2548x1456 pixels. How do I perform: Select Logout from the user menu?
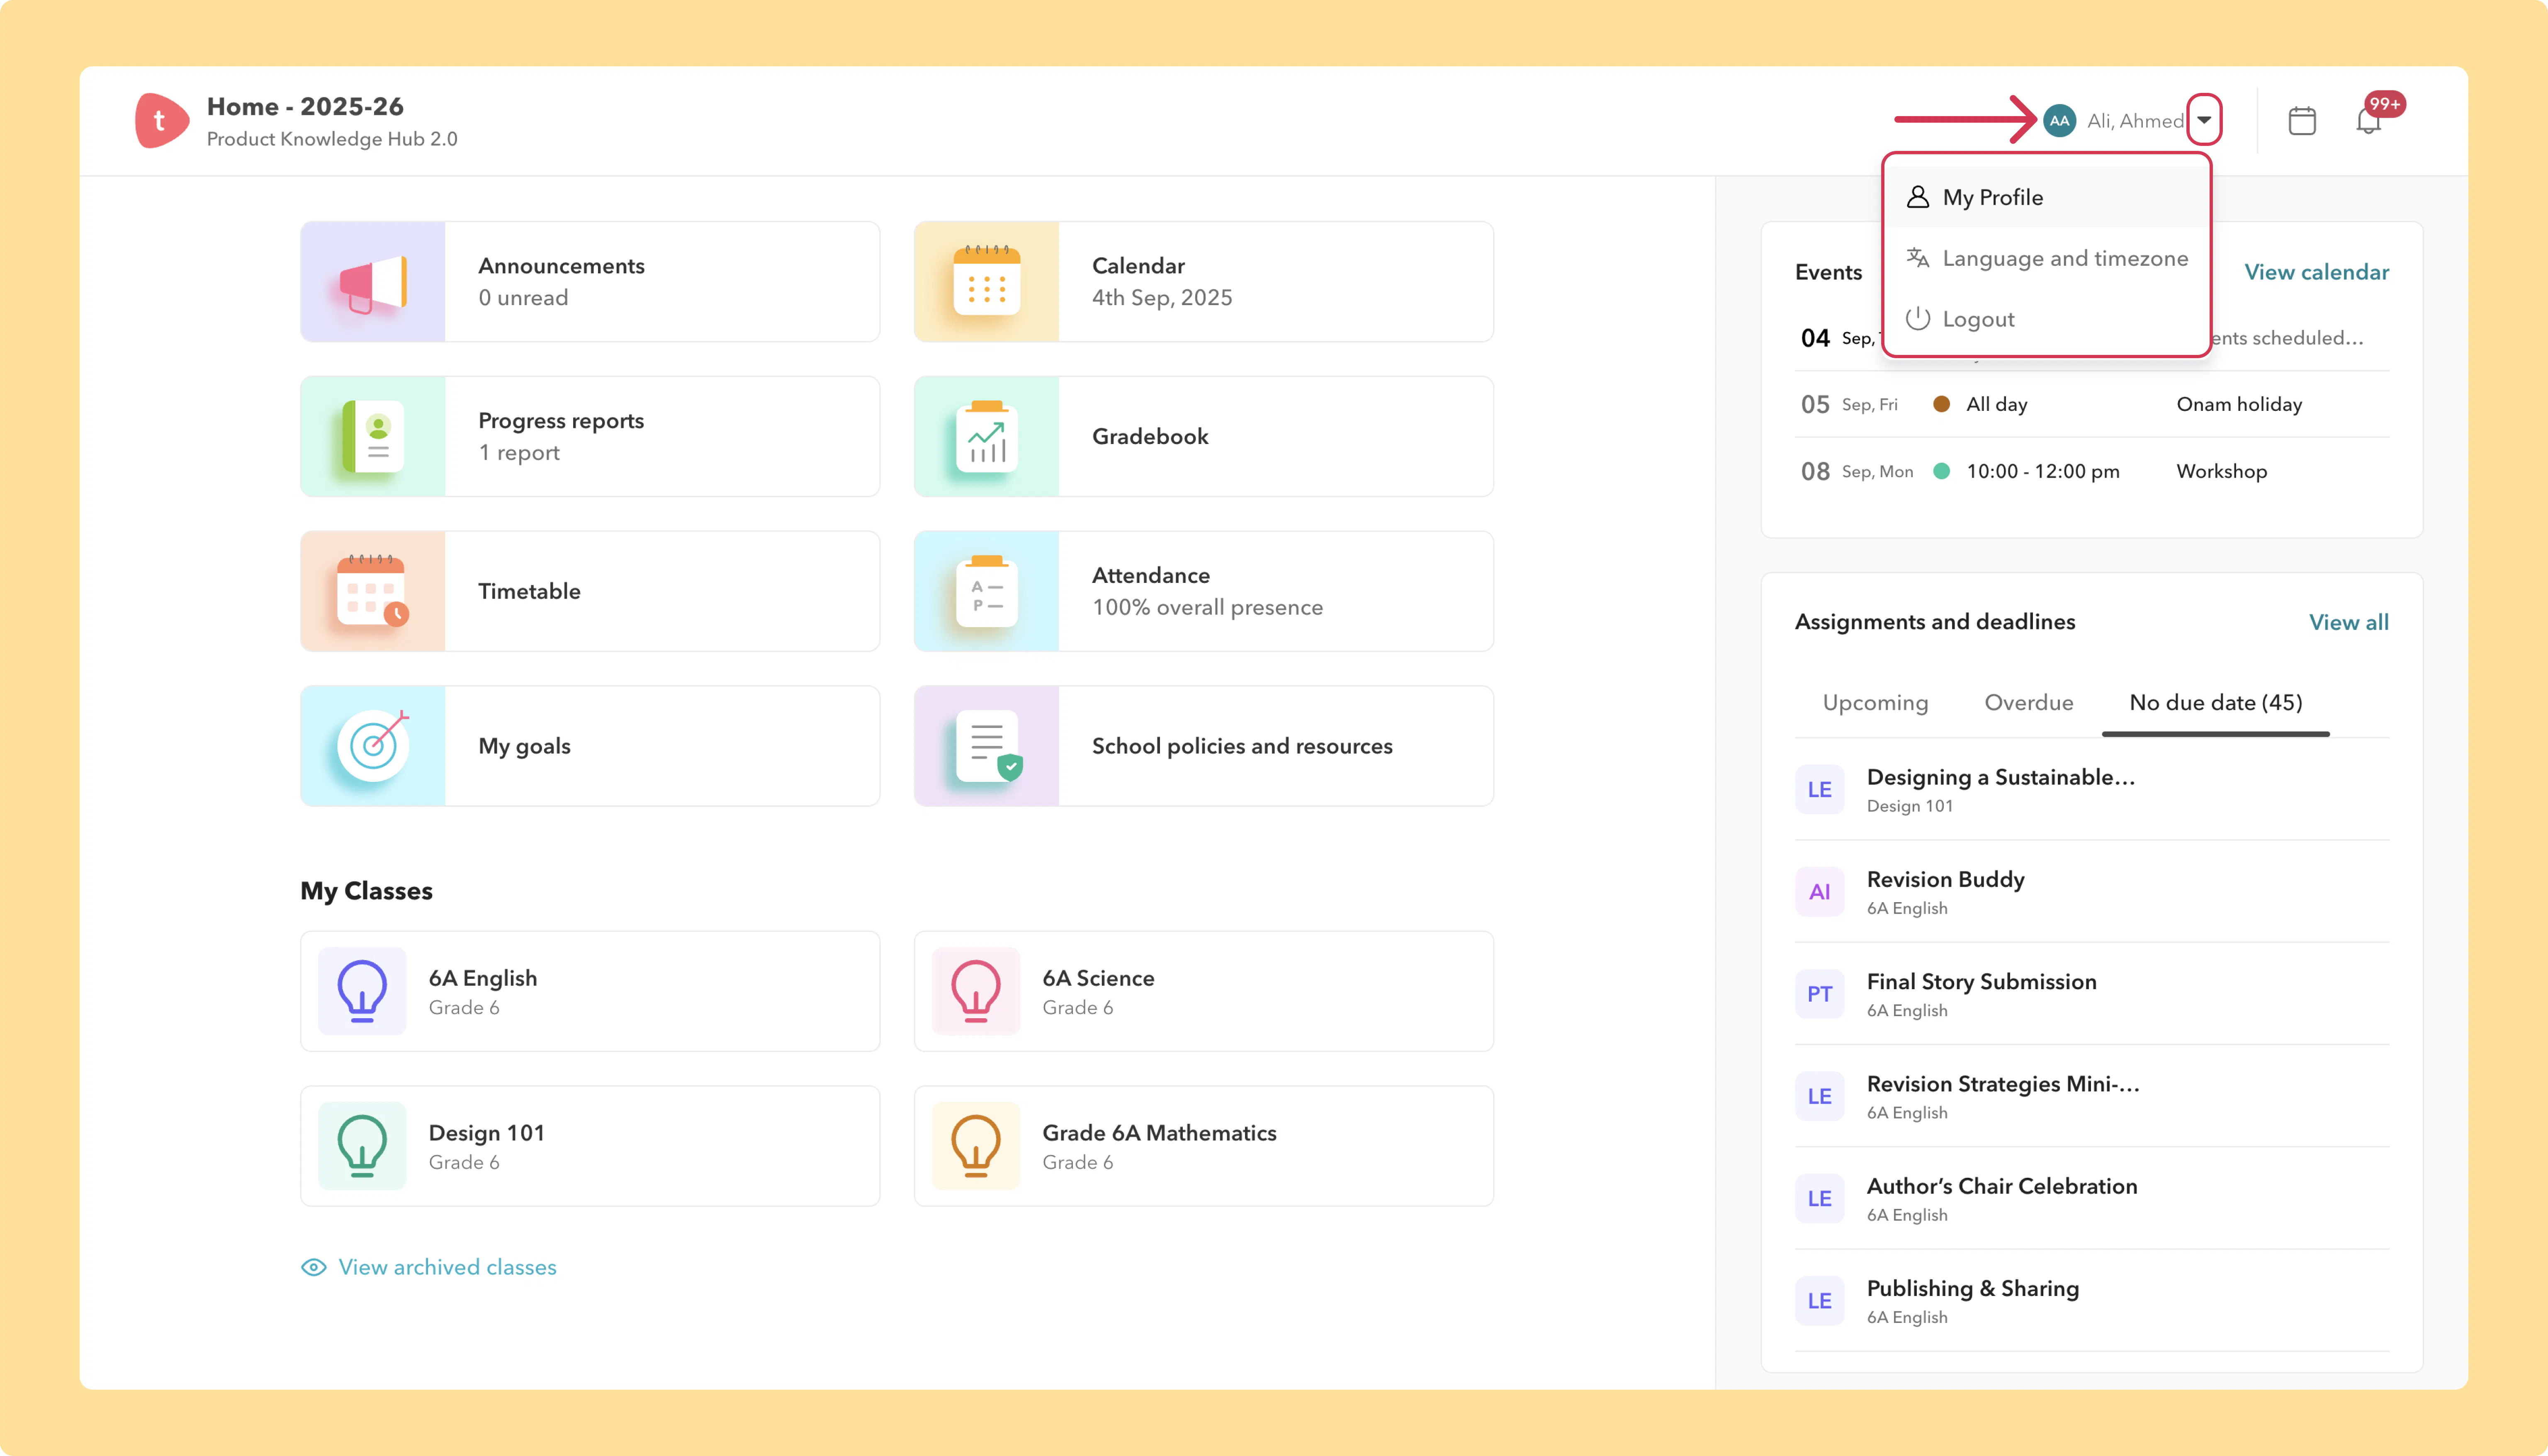click(2046, 319)
